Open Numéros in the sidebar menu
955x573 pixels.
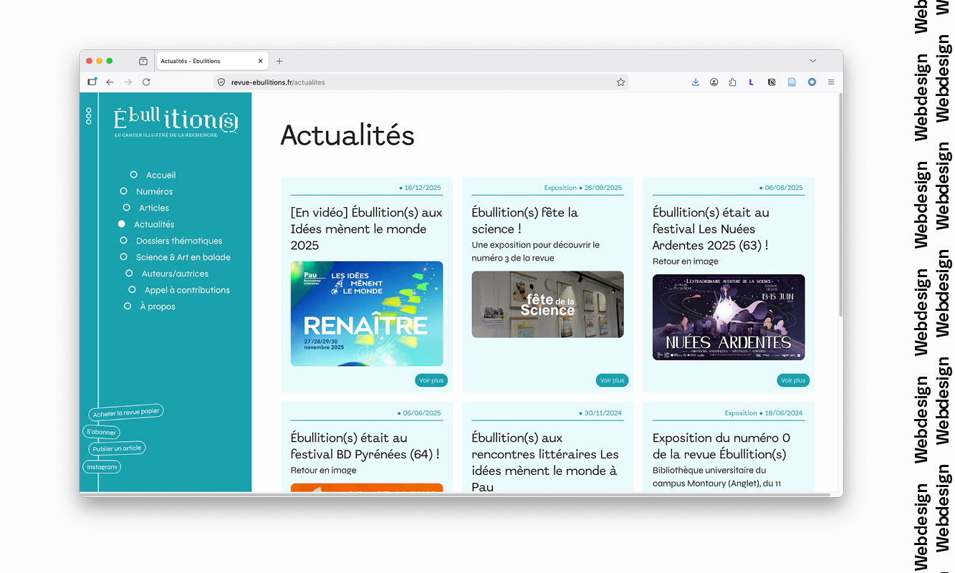coord(154,192)
